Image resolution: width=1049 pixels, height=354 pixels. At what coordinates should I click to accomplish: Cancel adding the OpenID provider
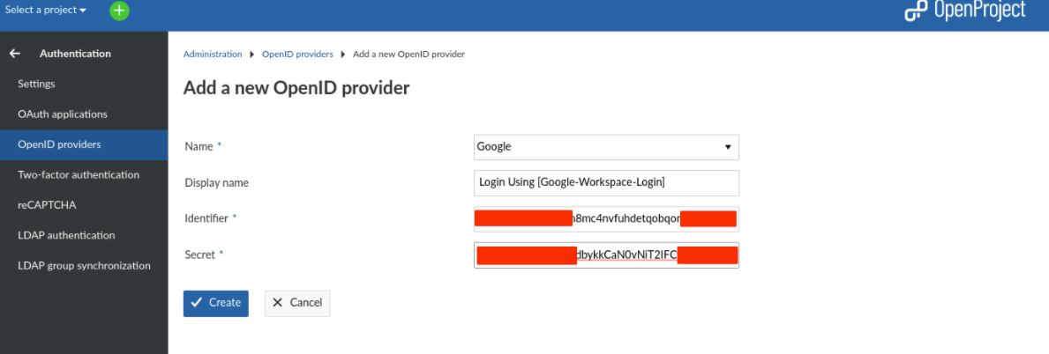297,303
